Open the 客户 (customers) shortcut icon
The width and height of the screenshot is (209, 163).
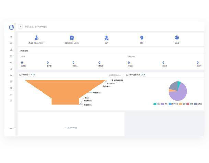pyautogui.click(x=107, y=38)
